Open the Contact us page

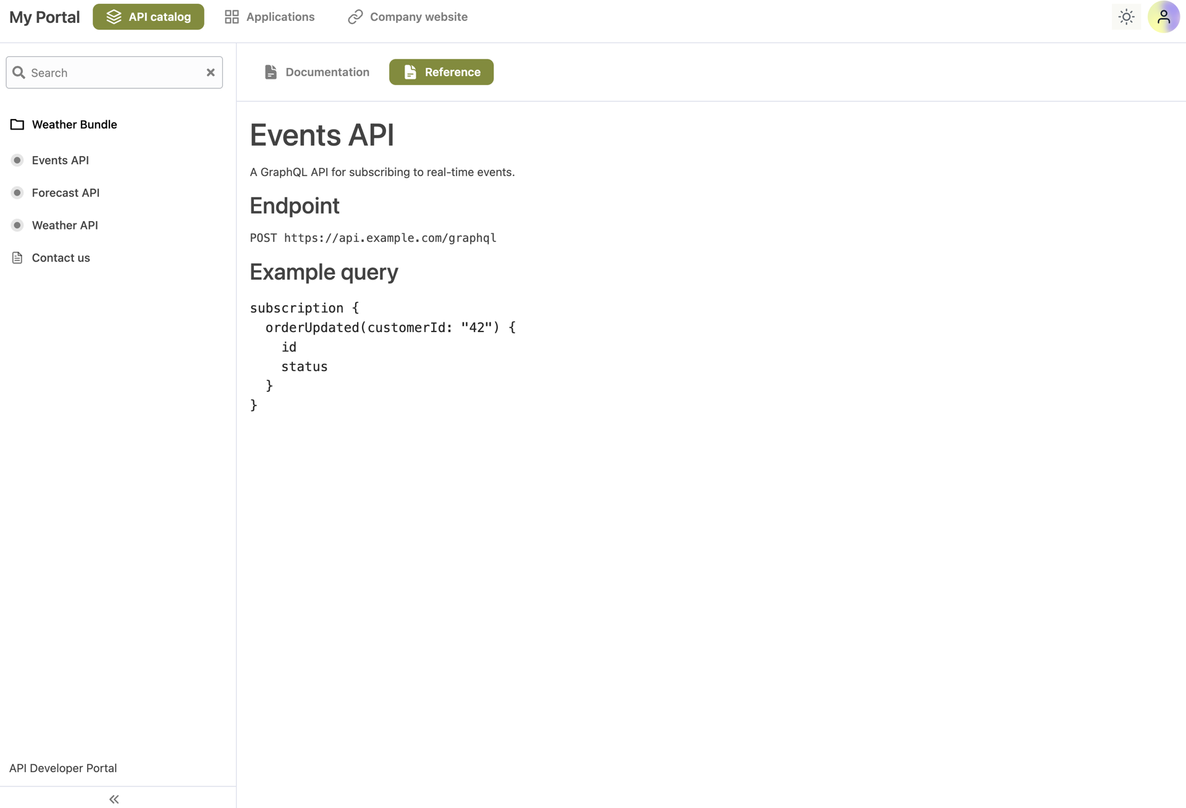click(x=61, y=258)
